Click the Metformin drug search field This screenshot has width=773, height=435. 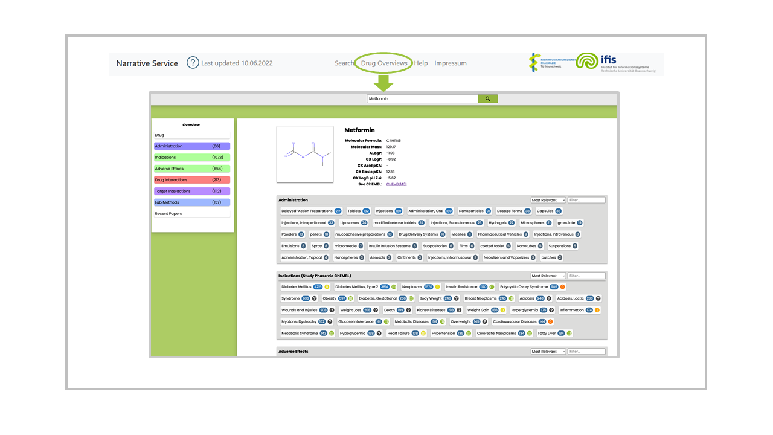pyautogui.click(x=422, y=99)
